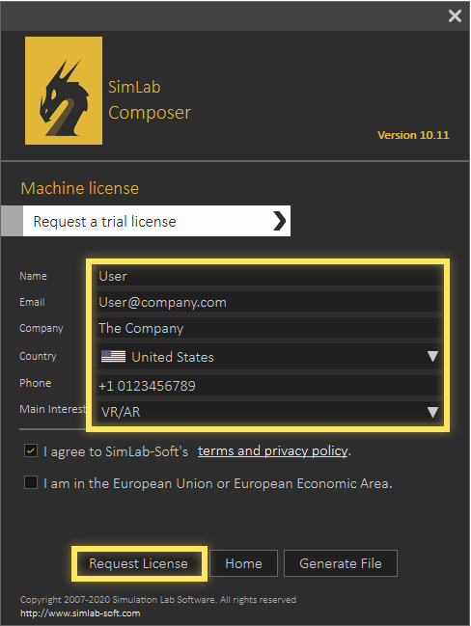Screen dimensions: 471x626
Task: Select the Request a trial license option
Action: pyautogui.click(x=156, y=221)
